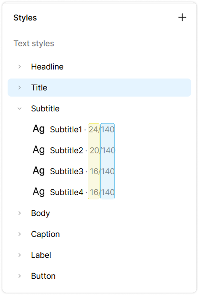Expand the Label group chevron
Screen dimensions: 199x295
(20, 255)
